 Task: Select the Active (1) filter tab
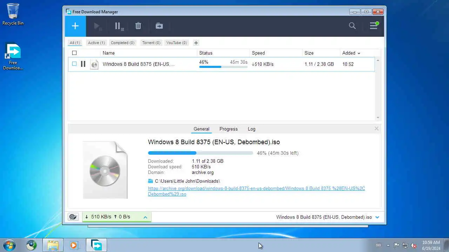(x=96, y=43)
